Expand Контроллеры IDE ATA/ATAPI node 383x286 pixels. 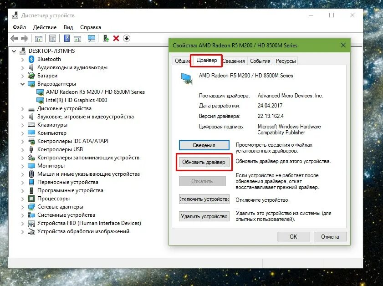(x=22, y=142)
